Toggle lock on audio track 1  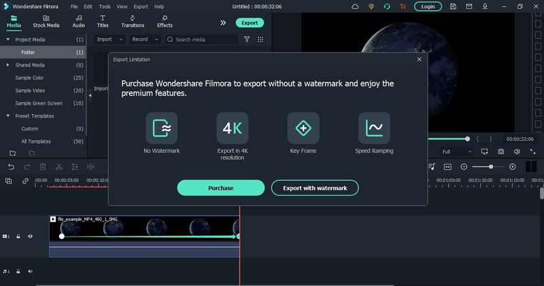[x=18, y=272]
